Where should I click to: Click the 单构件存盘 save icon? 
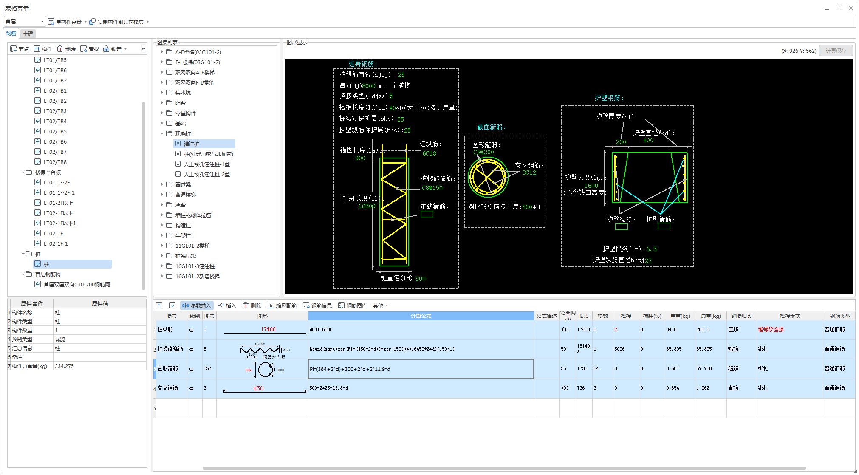[51, 22]
